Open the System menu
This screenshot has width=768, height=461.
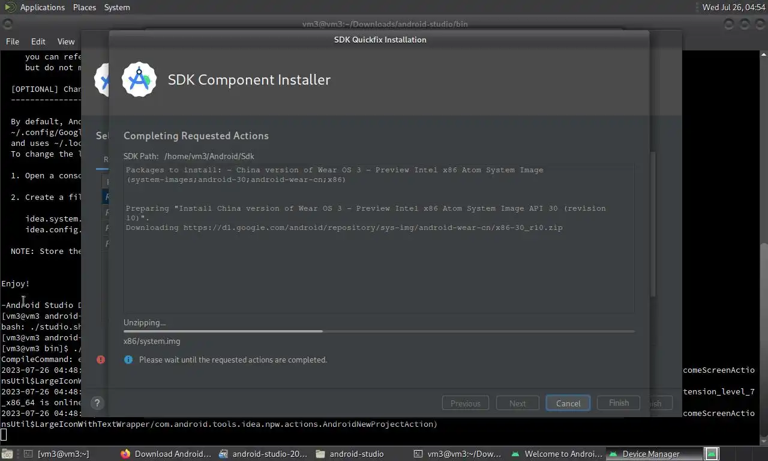point(117,7)
